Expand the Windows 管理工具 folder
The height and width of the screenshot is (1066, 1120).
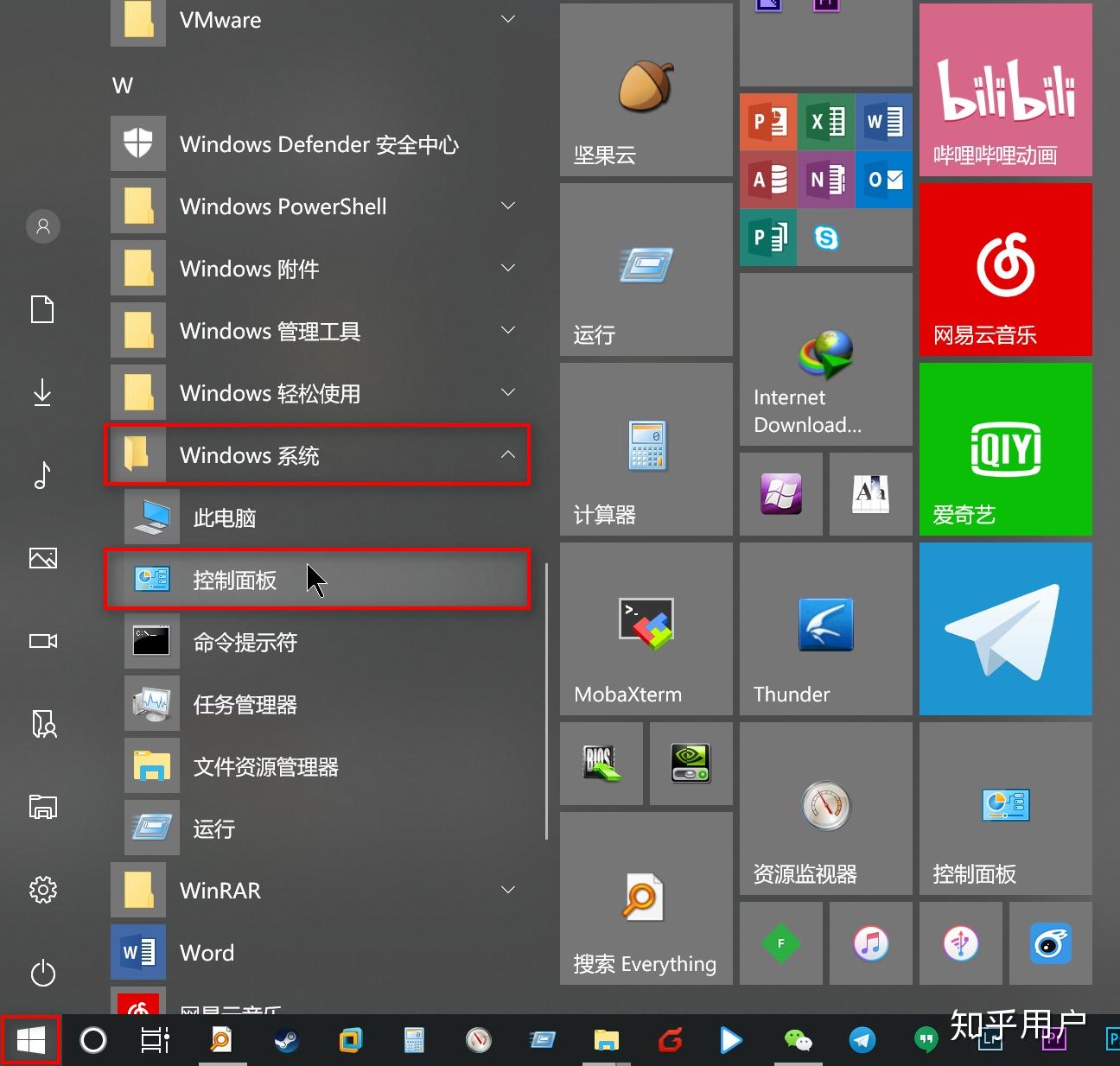coord(318,331)
